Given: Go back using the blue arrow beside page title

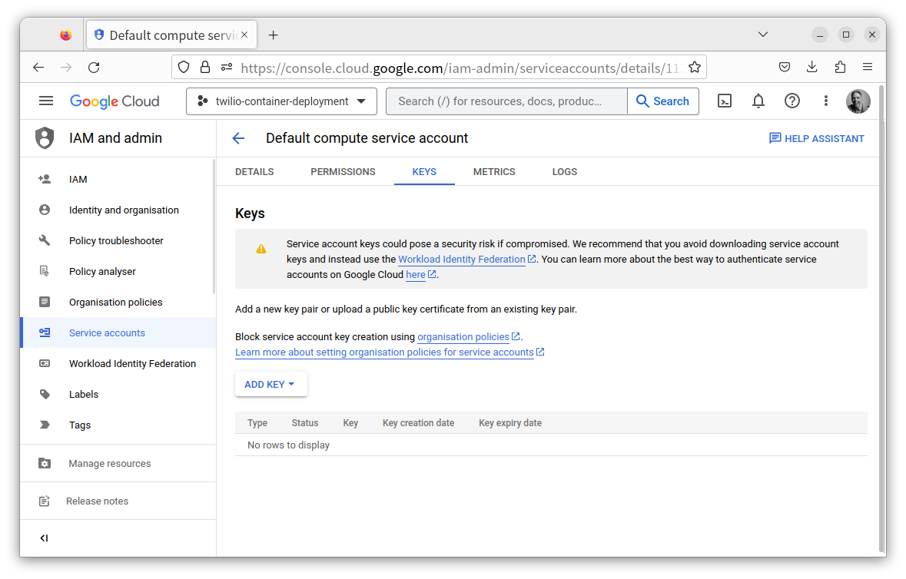Looking at the screenshot, I should click(x=239, y=138).
